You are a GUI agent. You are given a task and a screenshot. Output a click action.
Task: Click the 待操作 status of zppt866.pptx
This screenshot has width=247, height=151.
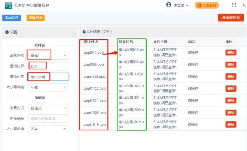pyautogui.click(x=193, y=64)
